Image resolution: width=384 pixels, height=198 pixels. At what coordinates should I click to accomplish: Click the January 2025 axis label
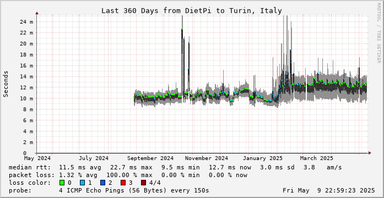click(263, 158)
